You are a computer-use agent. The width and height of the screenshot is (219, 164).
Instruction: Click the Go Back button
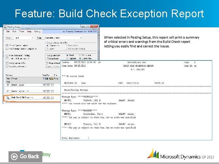pos(25,157)
